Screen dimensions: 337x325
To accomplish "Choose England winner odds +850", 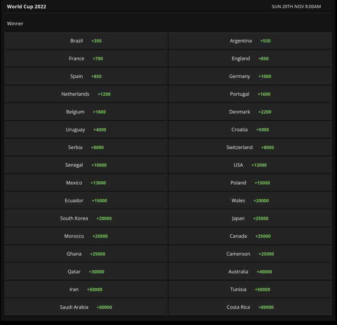I will tap(250, 59).
